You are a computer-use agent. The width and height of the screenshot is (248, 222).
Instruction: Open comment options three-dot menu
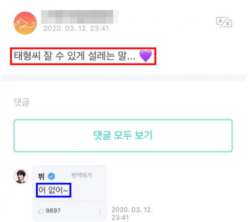(100, 211)
